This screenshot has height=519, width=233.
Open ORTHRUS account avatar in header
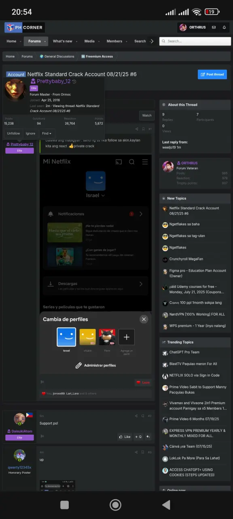183,28
